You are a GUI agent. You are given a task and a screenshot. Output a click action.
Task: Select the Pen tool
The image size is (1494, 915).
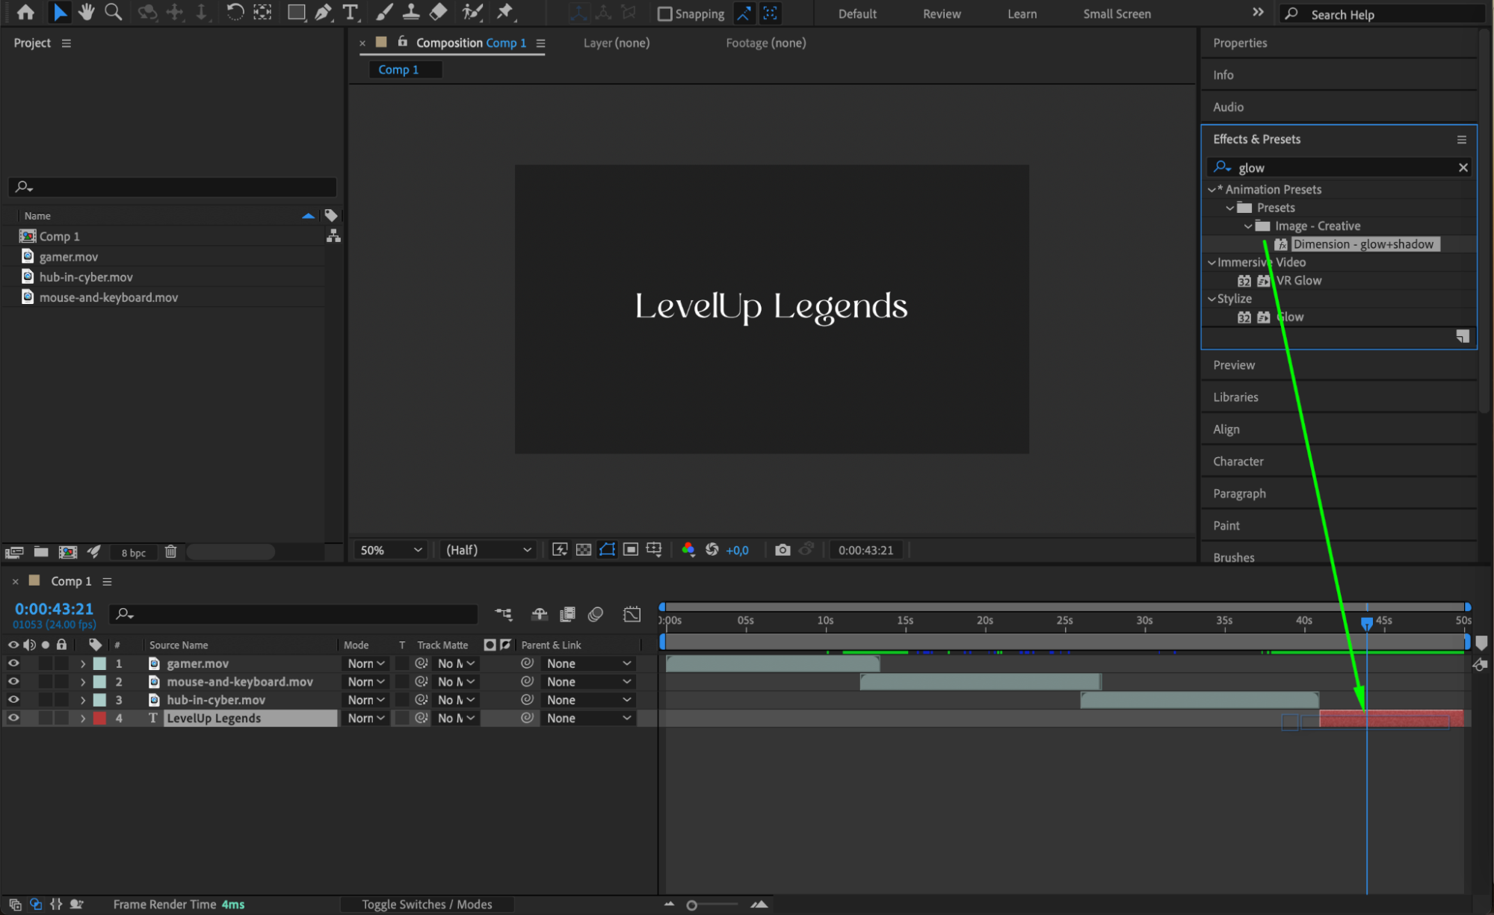point(323,12)
